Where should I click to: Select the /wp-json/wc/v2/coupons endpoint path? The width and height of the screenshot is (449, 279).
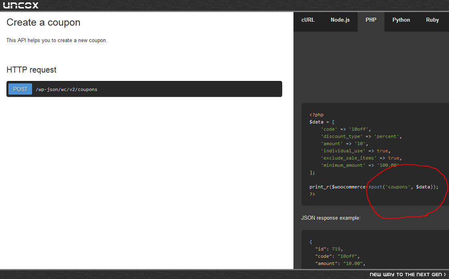point(67,89)
